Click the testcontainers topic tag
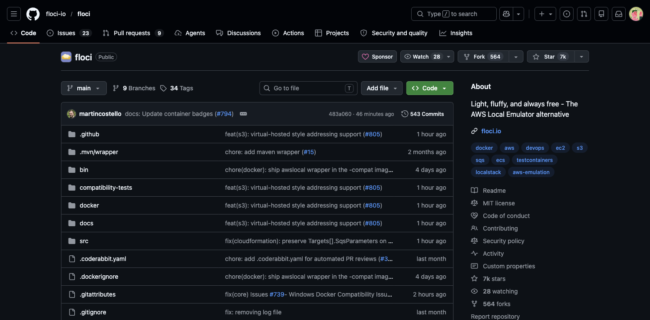Image resolution: width=650 pixels, height=320 pixels. click(535, 160)
